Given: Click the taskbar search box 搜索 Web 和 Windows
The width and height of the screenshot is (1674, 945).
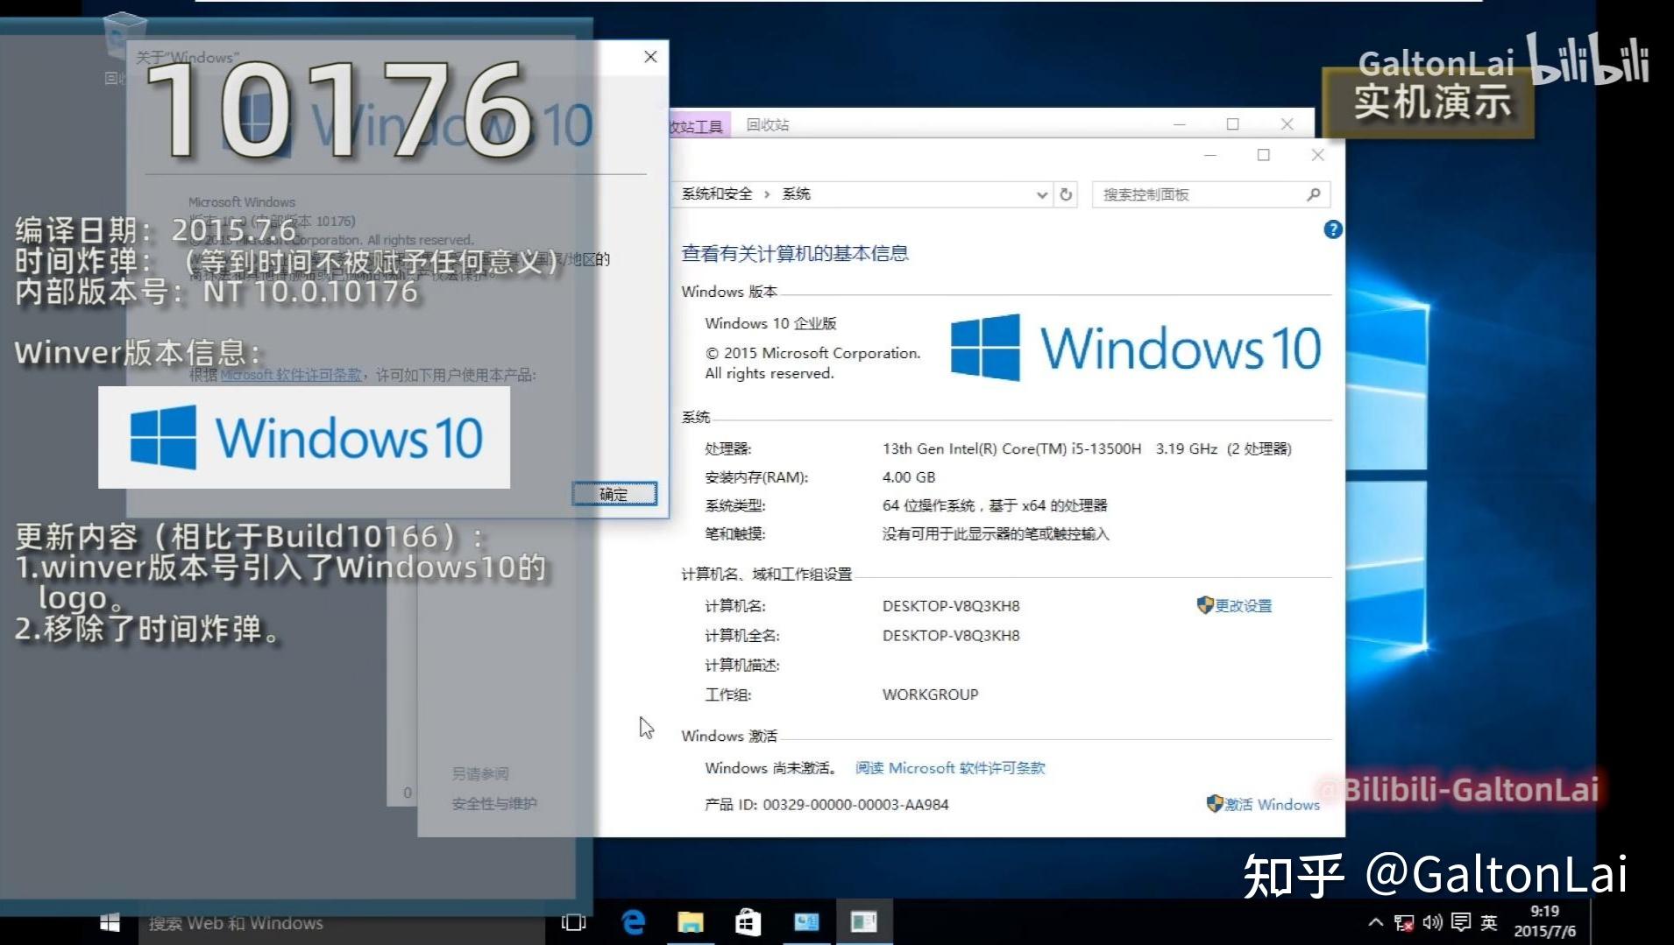Looking at the screenshot, I should coord(342,923).
